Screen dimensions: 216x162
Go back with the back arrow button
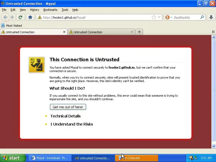coord(5,17)
